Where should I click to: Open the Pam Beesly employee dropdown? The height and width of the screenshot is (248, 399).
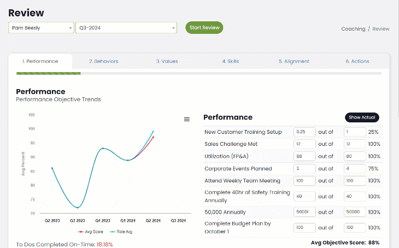pos(41,28)
